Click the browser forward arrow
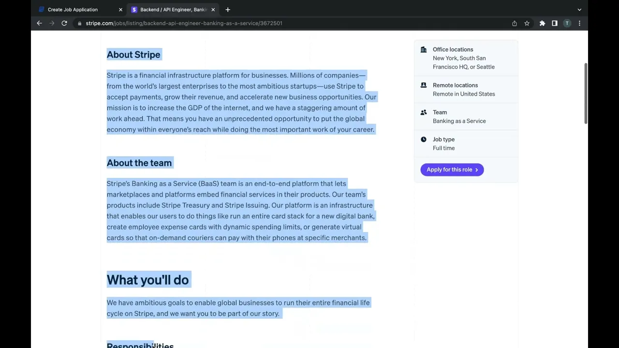619x348 pixels. [x=52, y=23]
